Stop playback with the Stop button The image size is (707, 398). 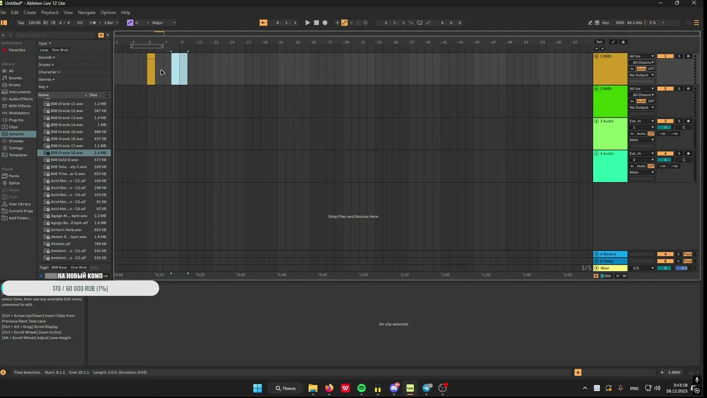[x=316, y=23]
